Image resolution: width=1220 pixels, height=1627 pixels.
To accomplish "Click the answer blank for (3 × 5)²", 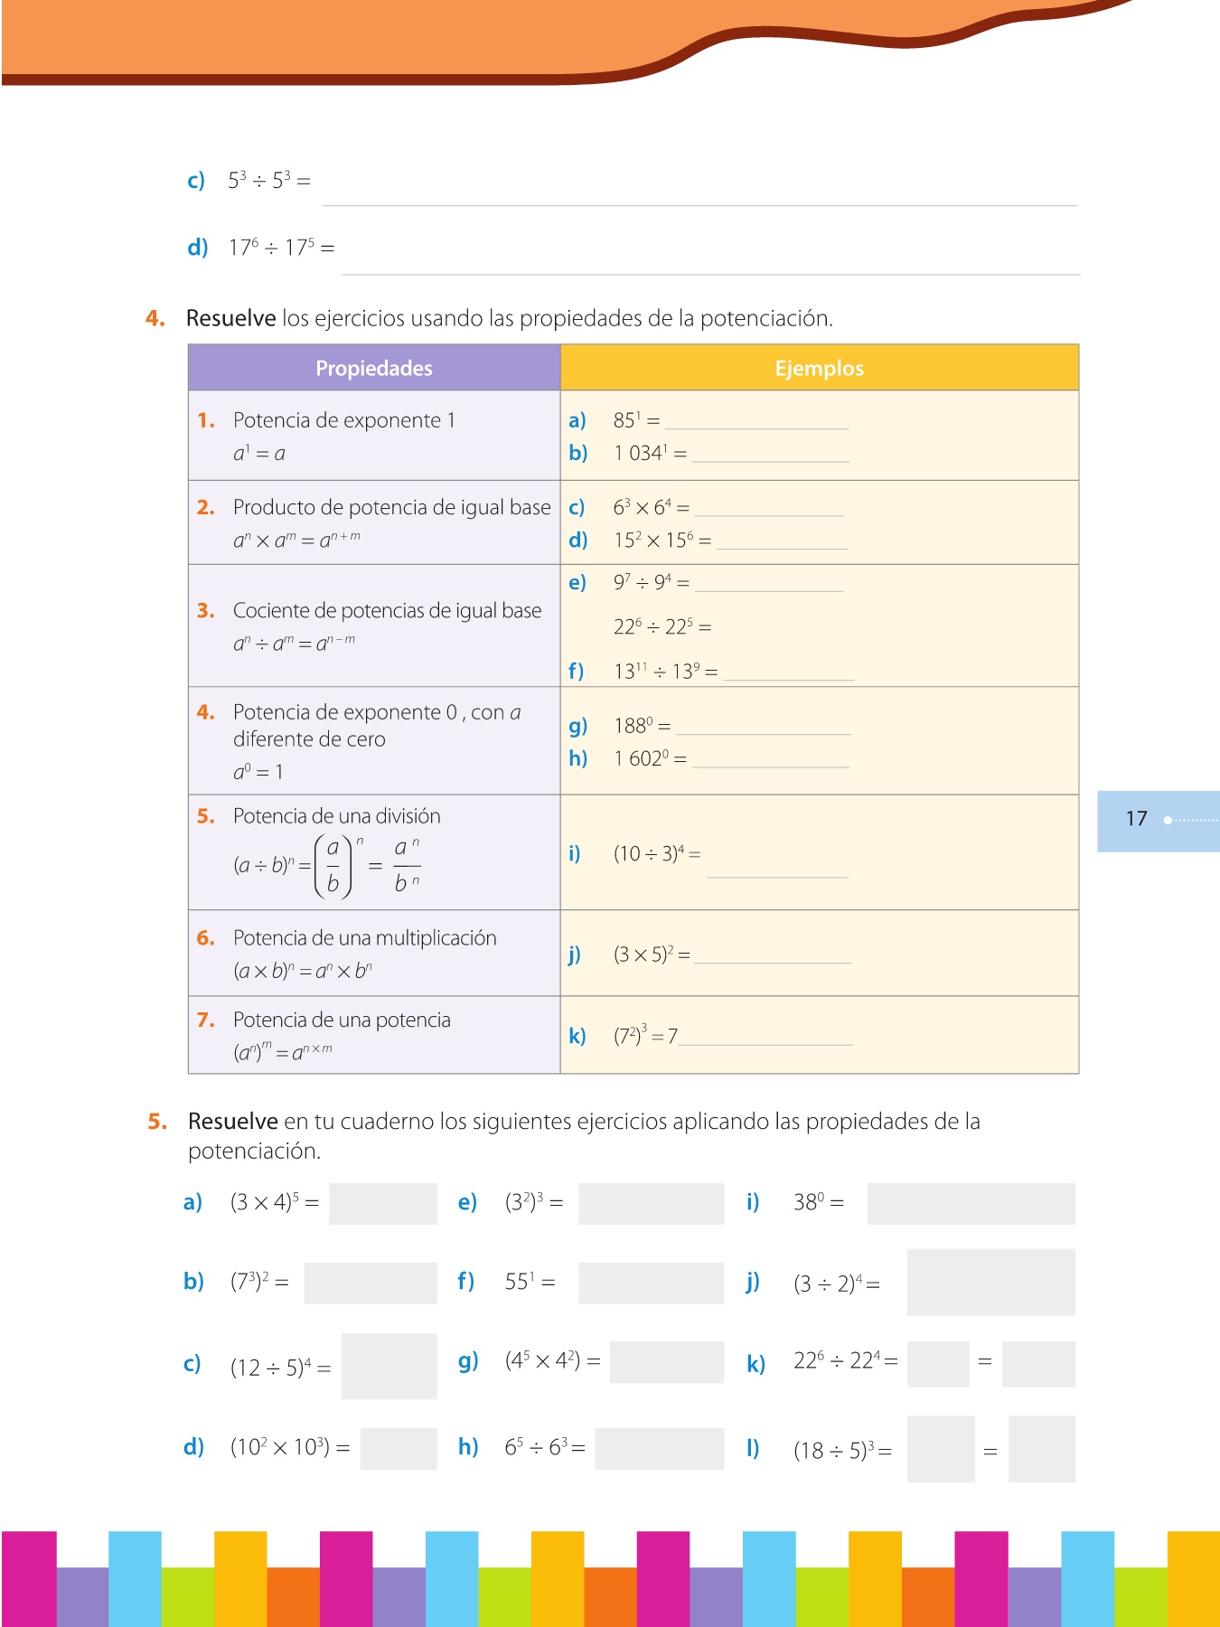I will point(772,956).
